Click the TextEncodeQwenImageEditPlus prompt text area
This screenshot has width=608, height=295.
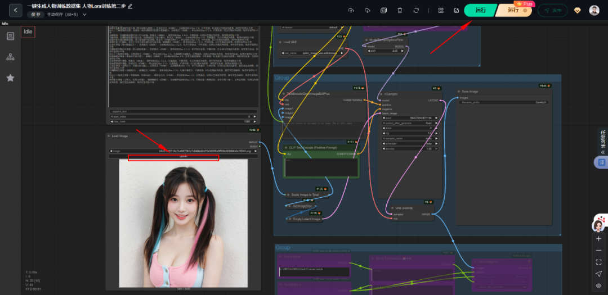[324, 129]
